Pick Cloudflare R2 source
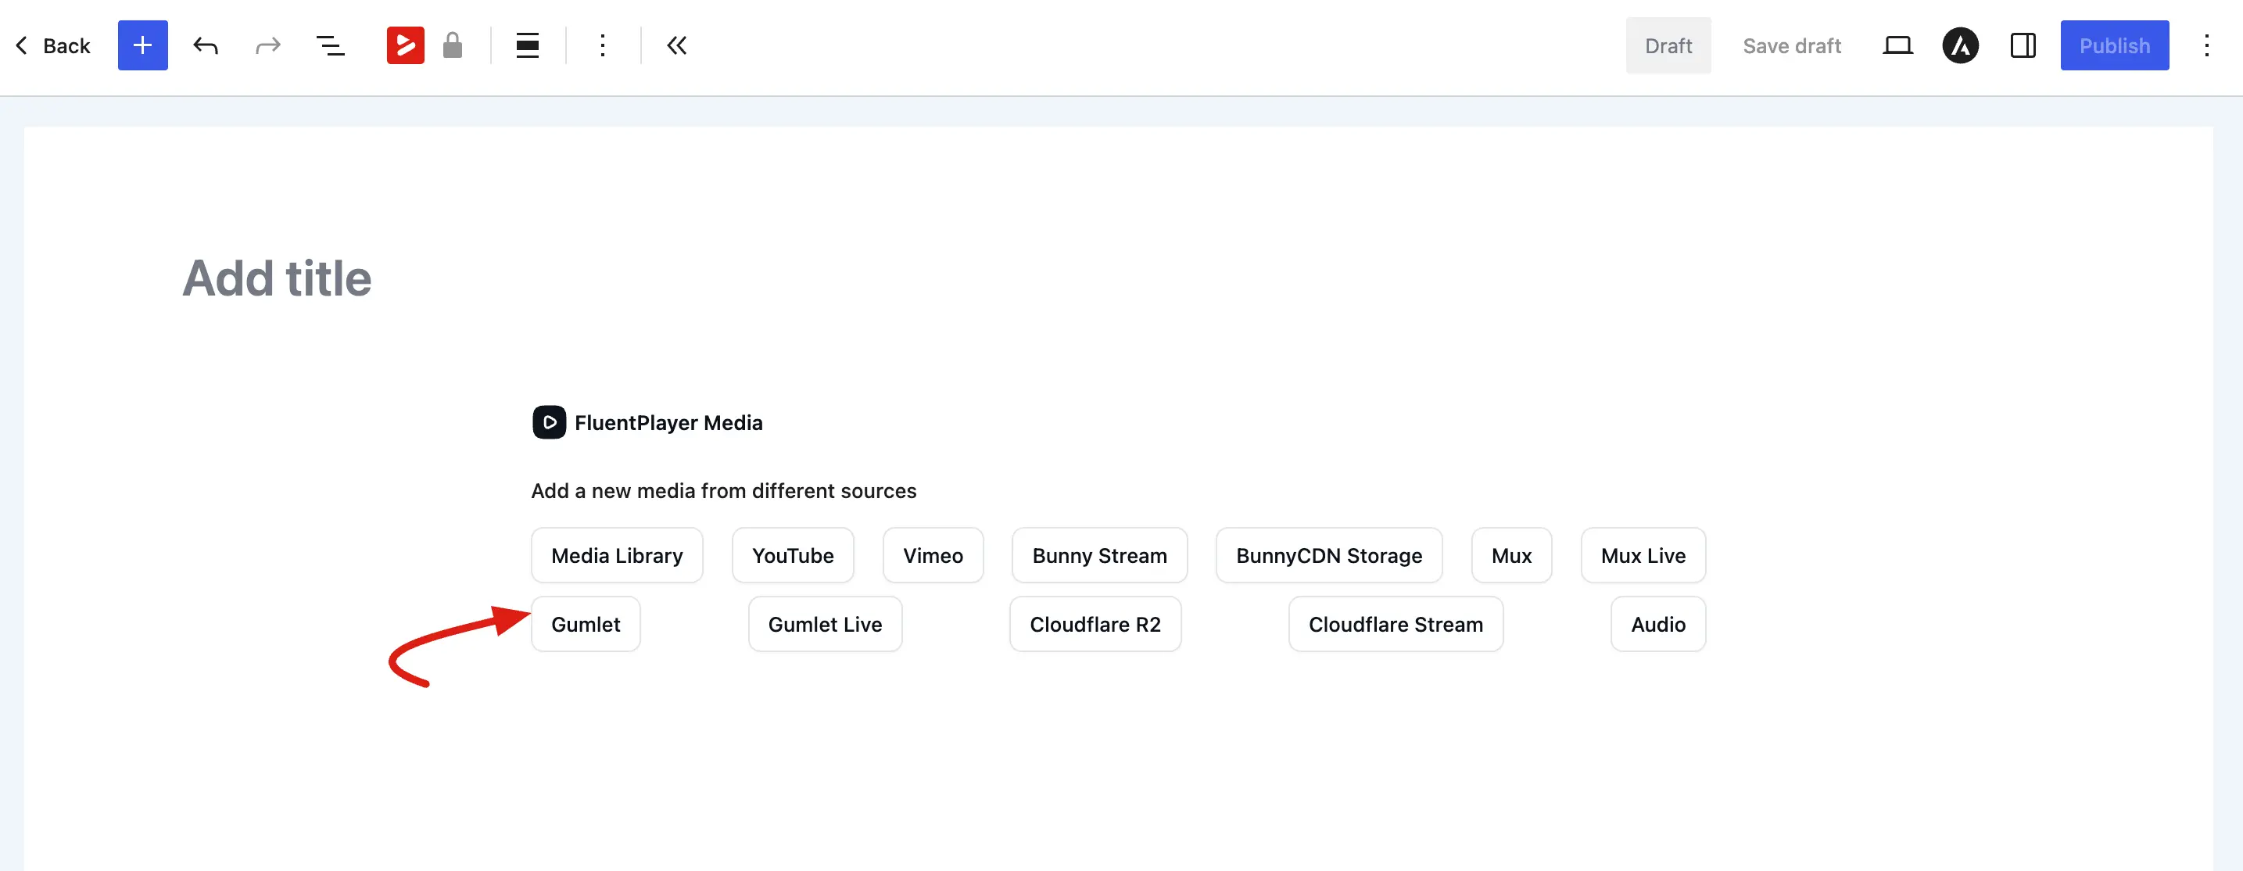 [1095, 624]
